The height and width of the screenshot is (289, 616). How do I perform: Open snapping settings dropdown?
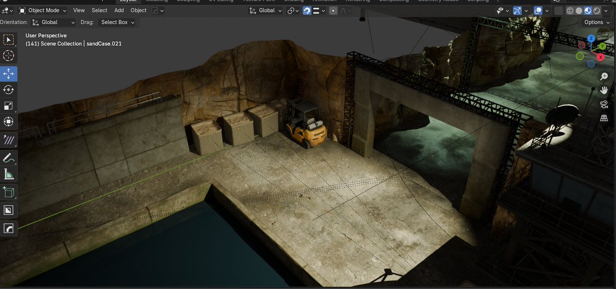(x=319, y=10)
